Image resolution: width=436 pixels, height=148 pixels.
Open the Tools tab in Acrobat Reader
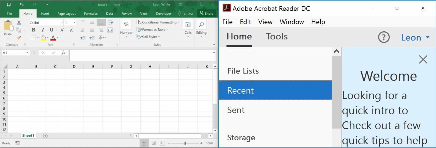[x=277, y=36]
